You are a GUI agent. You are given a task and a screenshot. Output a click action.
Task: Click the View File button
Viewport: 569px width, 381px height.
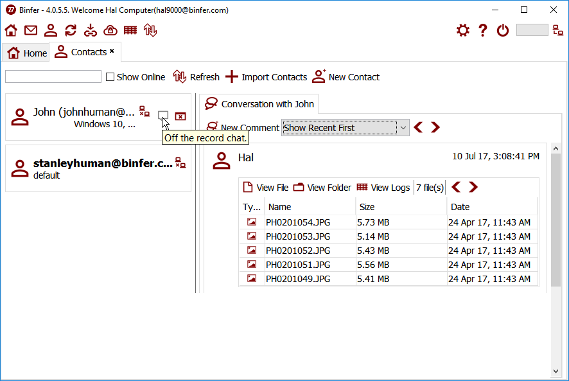click(x=266, y=188)
